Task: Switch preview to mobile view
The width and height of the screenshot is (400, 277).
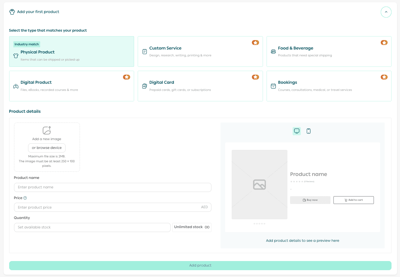Action: tap(309, 131)
